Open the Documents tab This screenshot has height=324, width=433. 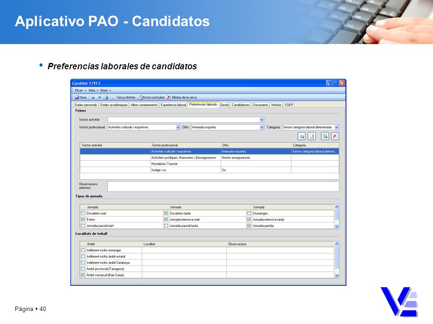260,105
